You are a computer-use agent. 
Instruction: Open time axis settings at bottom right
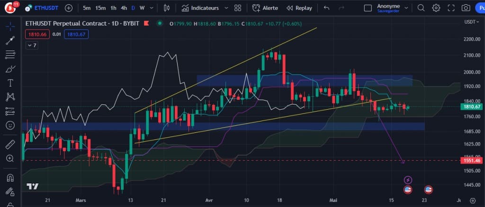[473, 200]
